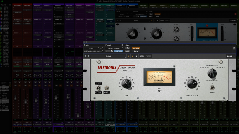The width and height of the screenshot is (239, 134).
Task: Click the Input knob on the 1176 plugin
Action: pos(133,34)
